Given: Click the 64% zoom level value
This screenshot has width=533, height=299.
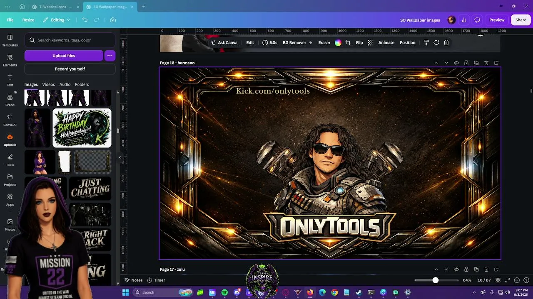Looking at the screenshot, I should [467, 280].
